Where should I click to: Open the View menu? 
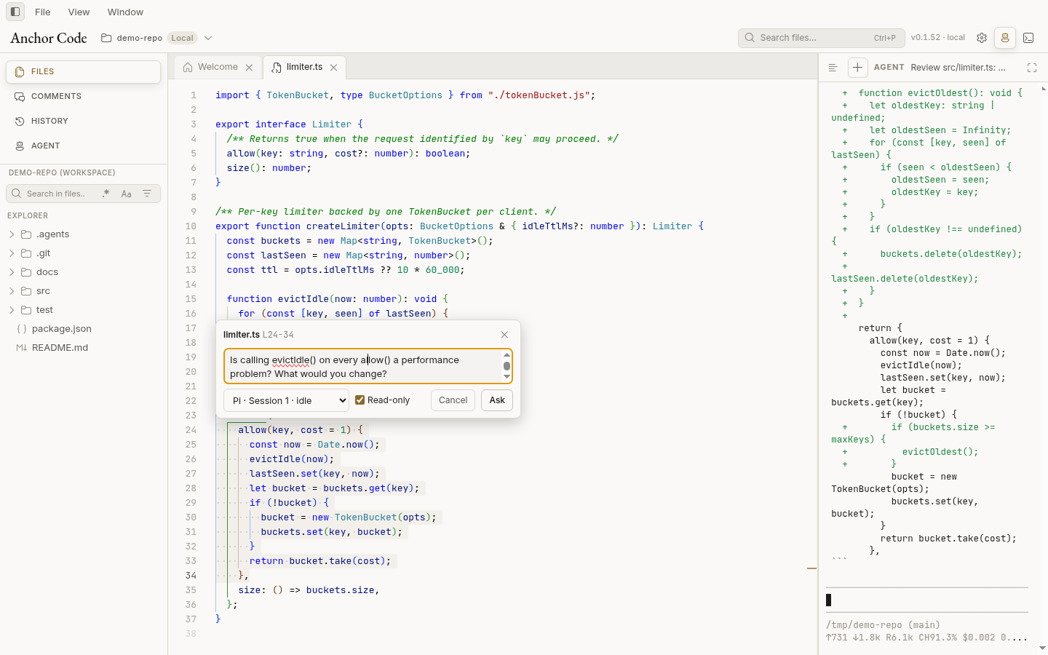[x=79, y=12]
